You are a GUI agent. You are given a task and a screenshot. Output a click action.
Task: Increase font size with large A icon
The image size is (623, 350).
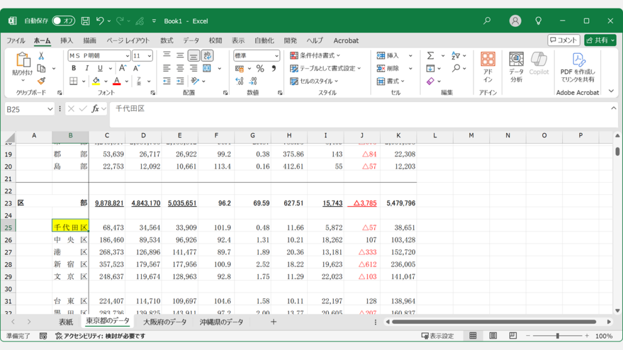coord(123,68)
